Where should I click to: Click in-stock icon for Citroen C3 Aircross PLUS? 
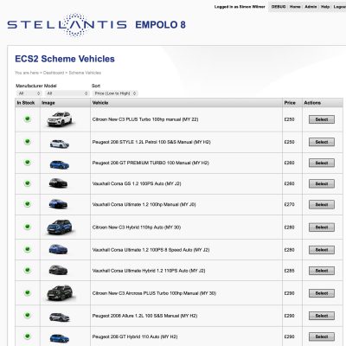click(x=28, y=292)
